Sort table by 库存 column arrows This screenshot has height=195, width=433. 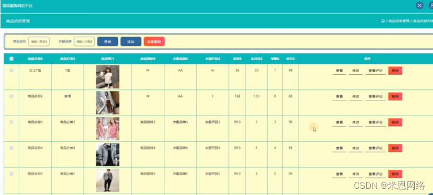click(x=294, y=59)
